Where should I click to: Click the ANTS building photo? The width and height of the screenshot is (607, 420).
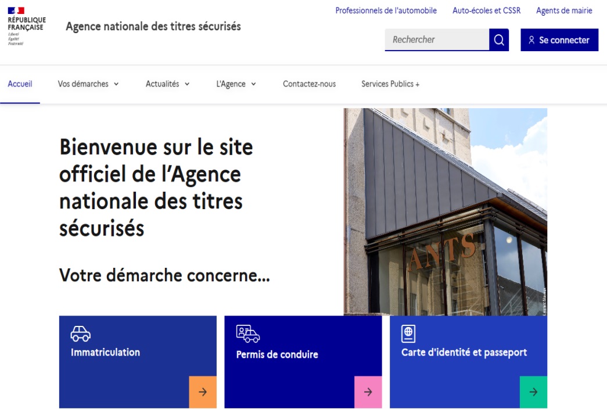[x=445, y=211]
